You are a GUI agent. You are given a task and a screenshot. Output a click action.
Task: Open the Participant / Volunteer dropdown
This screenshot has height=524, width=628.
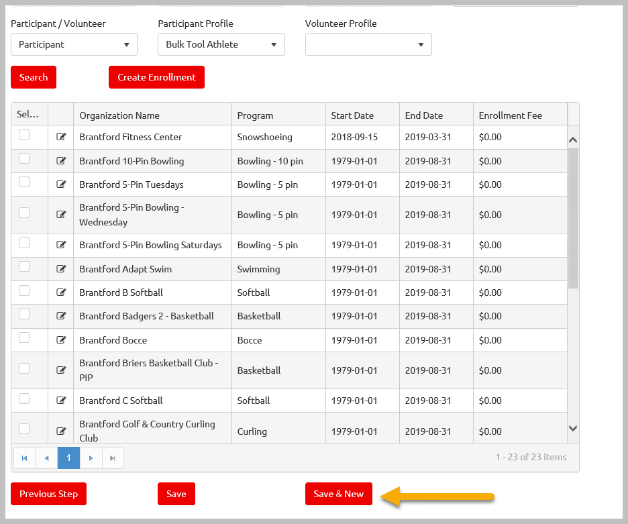(x=74, y=44)
